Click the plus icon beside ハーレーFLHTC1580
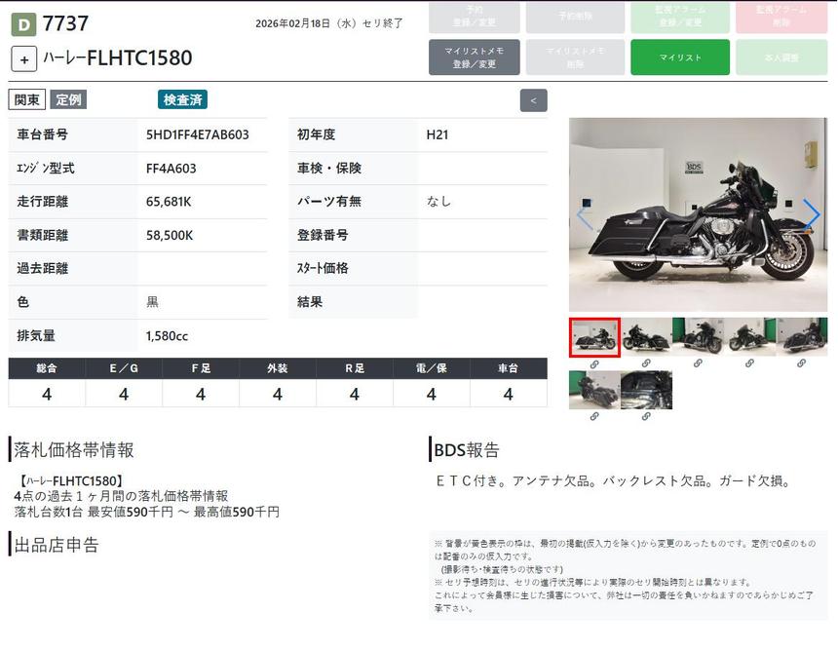 tap(24, 58)
